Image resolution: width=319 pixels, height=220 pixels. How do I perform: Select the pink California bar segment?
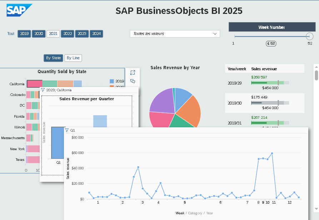tap(35, 84)
